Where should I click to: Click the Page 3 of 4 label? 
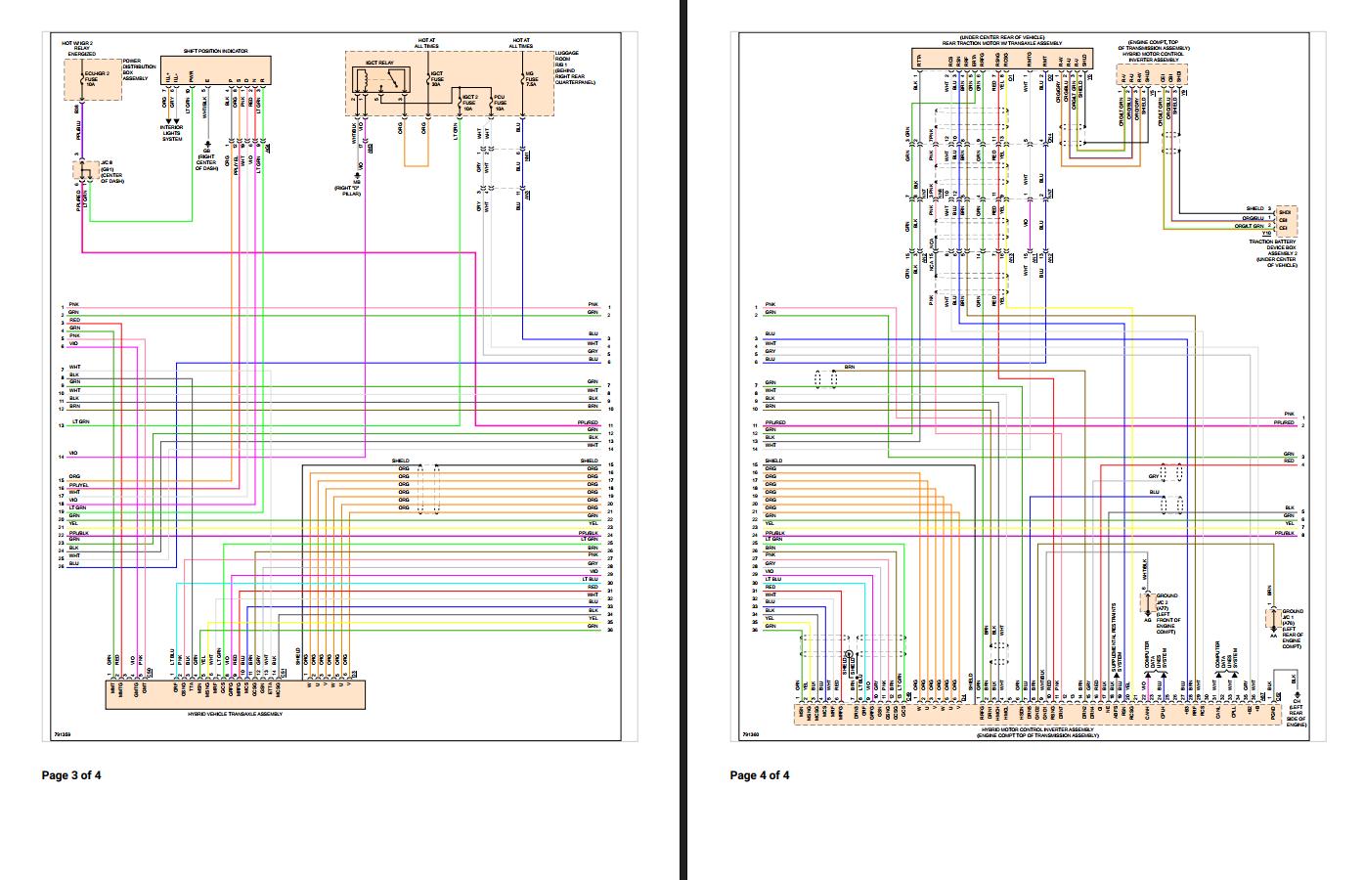pyautogui.click(x=69, y=775)
